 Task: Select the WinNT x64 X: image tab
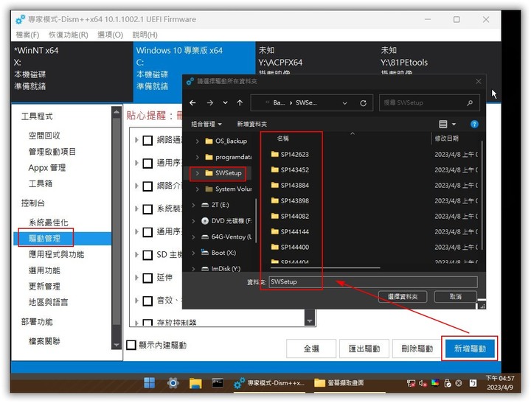[72, 71]
